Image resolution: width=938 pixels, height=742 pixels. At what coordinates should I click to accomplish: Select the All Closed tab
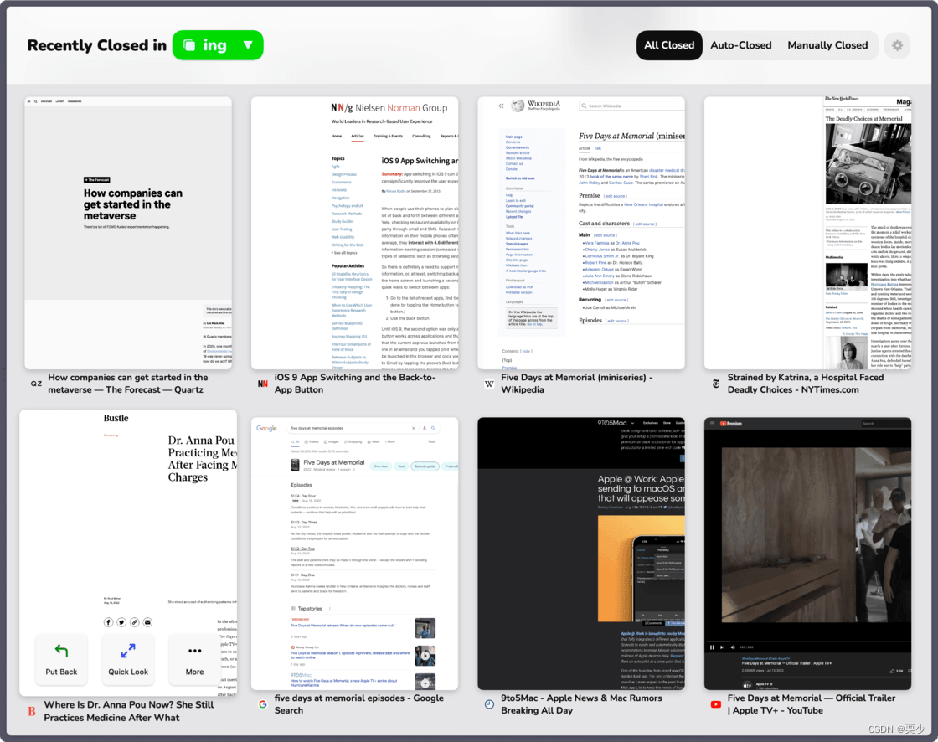point(669,45)
